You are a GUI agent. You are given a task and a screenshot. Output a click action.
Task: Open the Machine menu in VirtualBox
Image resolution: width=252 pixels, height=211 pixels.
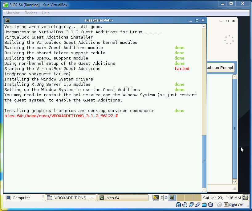pos(13,13)
